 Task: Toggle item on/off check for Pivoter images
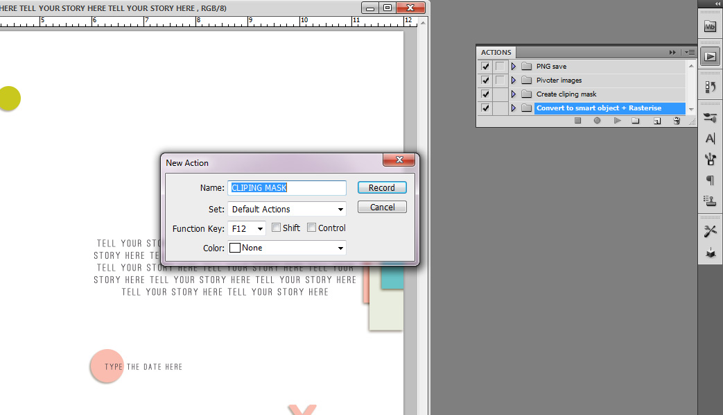485,81
